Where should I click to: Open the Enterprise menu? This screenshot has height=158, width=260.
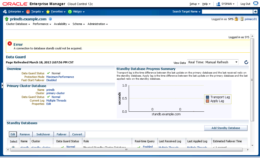[16, 12]
